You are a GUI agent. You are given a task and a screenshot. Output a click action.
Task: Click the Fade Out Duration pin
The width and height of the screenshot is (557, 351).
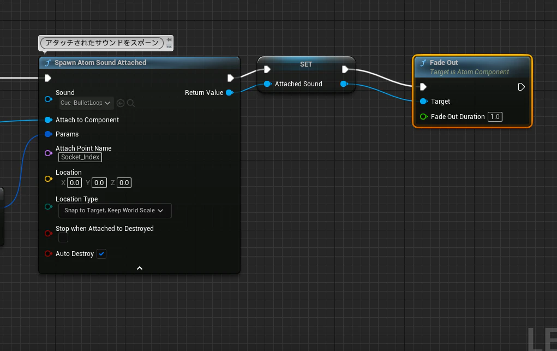click(x=424, y=117)
